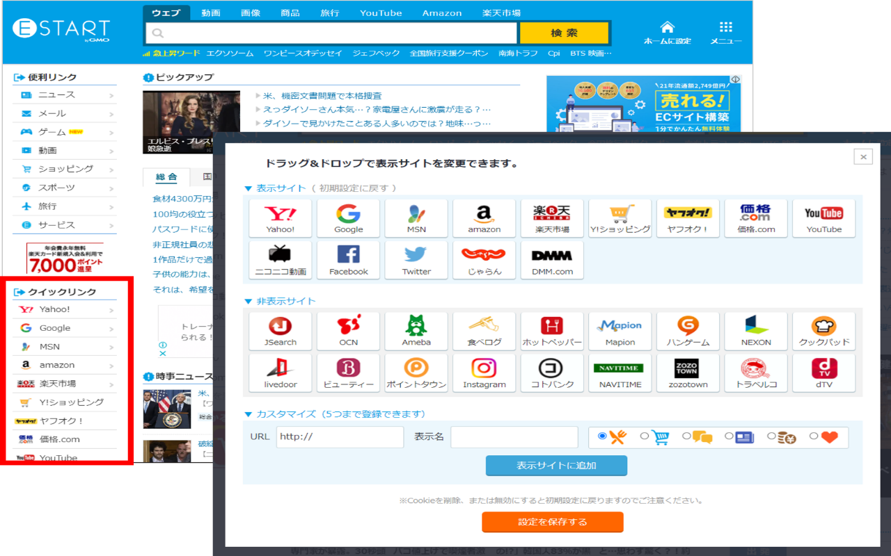The image size is (891, 556).
Task: Select the Y!ショッピング site tile
Action: pos(620,219)
